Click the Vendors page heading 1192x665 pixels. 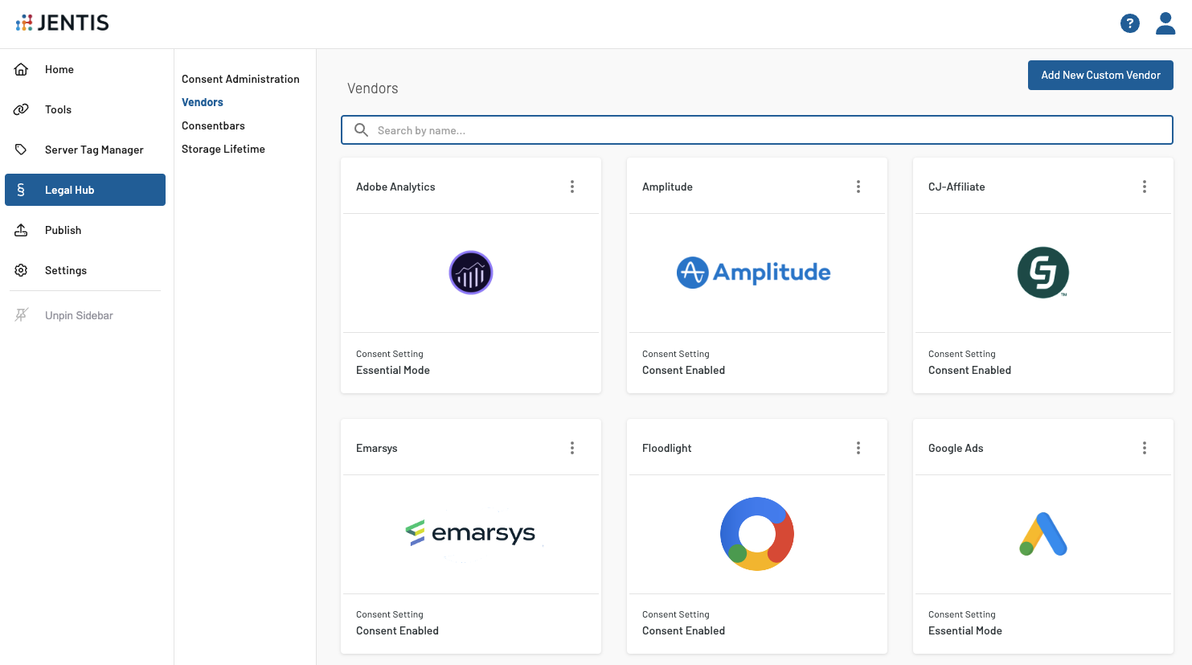pos(373,88)
